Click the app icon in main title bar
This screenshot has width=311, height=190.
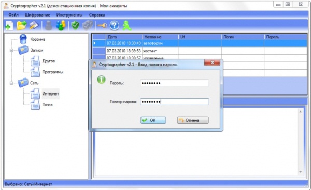pyautogui.click(x=6, y=6)
